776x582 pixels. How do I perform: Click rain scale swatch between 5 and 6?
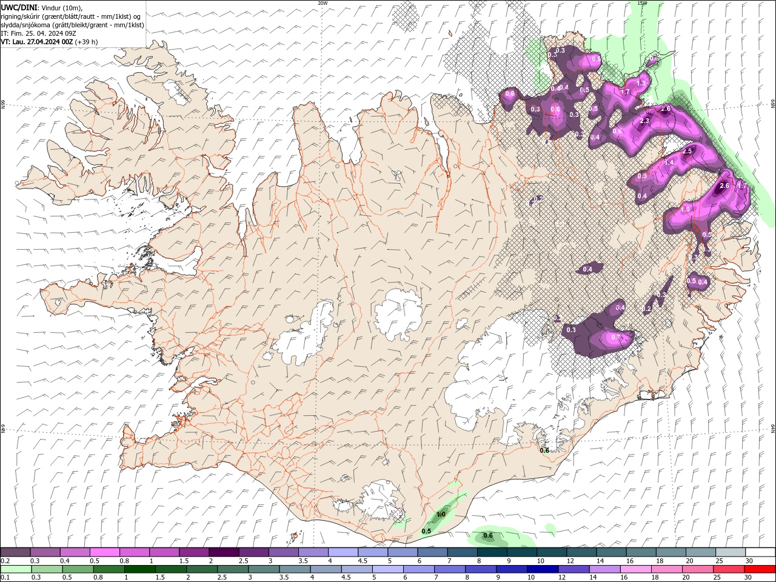coord(387,569)
